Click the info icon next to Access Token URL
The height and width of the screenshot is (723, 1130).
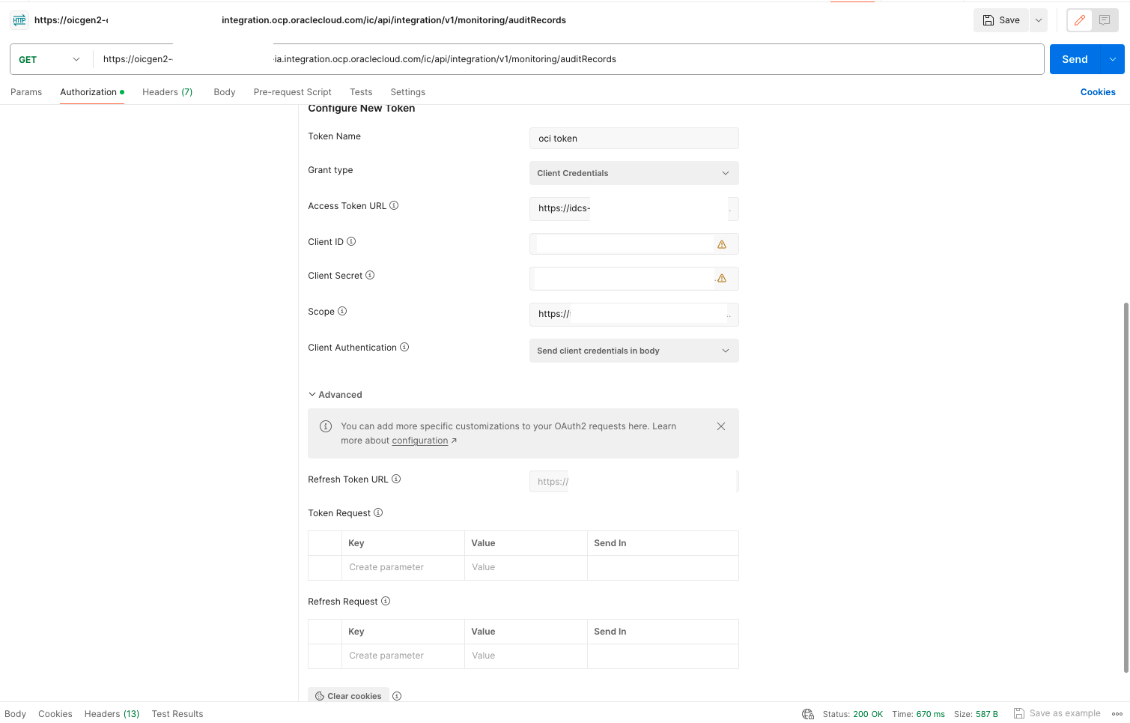pos(395,205)
